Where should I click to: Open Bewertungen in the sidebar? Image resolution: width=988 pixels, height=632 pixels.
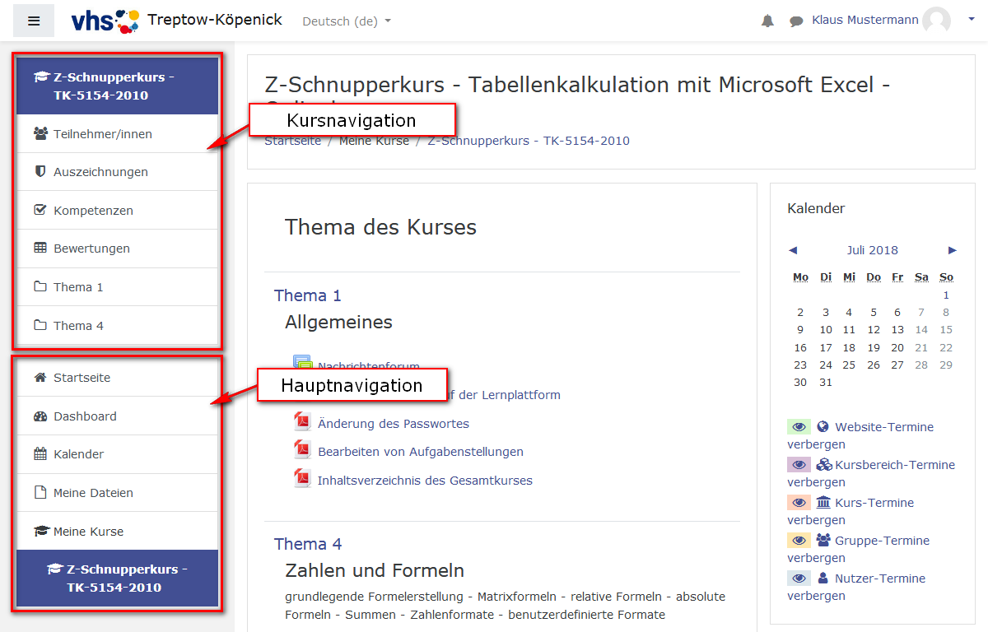pos(117,249)
